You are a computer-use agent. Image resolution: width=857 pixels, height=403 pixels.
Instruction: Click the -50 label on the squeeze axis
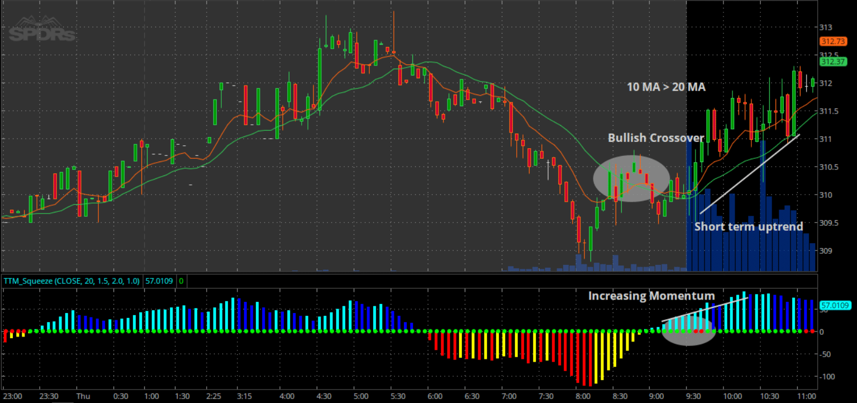[x=826, y=354]
